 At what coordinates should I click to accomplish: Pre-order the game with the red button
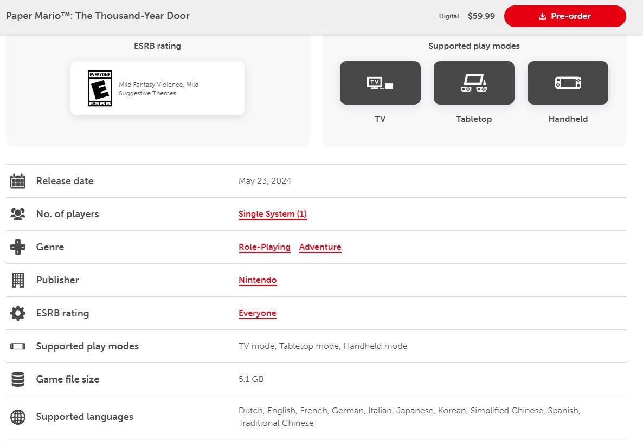[565, 16]
